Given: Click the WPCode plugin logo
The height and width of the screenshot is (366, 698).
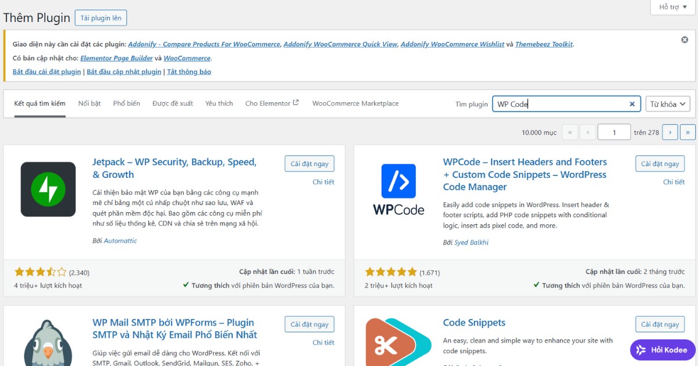Looking at the screenshot, I should click(398, 189).
